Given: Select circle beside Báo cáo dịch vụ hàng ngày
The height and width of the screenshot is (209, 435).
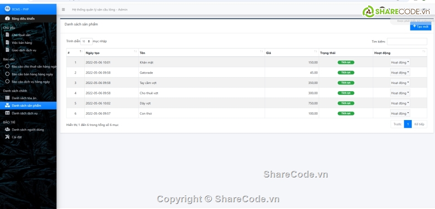Looking at the screenshot, I should click(7, 81).
